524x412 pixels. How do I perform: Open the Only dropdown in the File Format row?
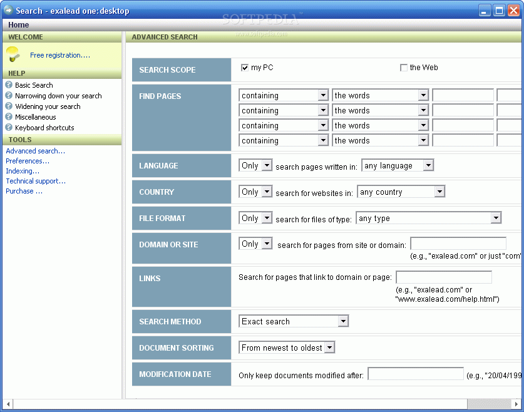pos(255,218)
